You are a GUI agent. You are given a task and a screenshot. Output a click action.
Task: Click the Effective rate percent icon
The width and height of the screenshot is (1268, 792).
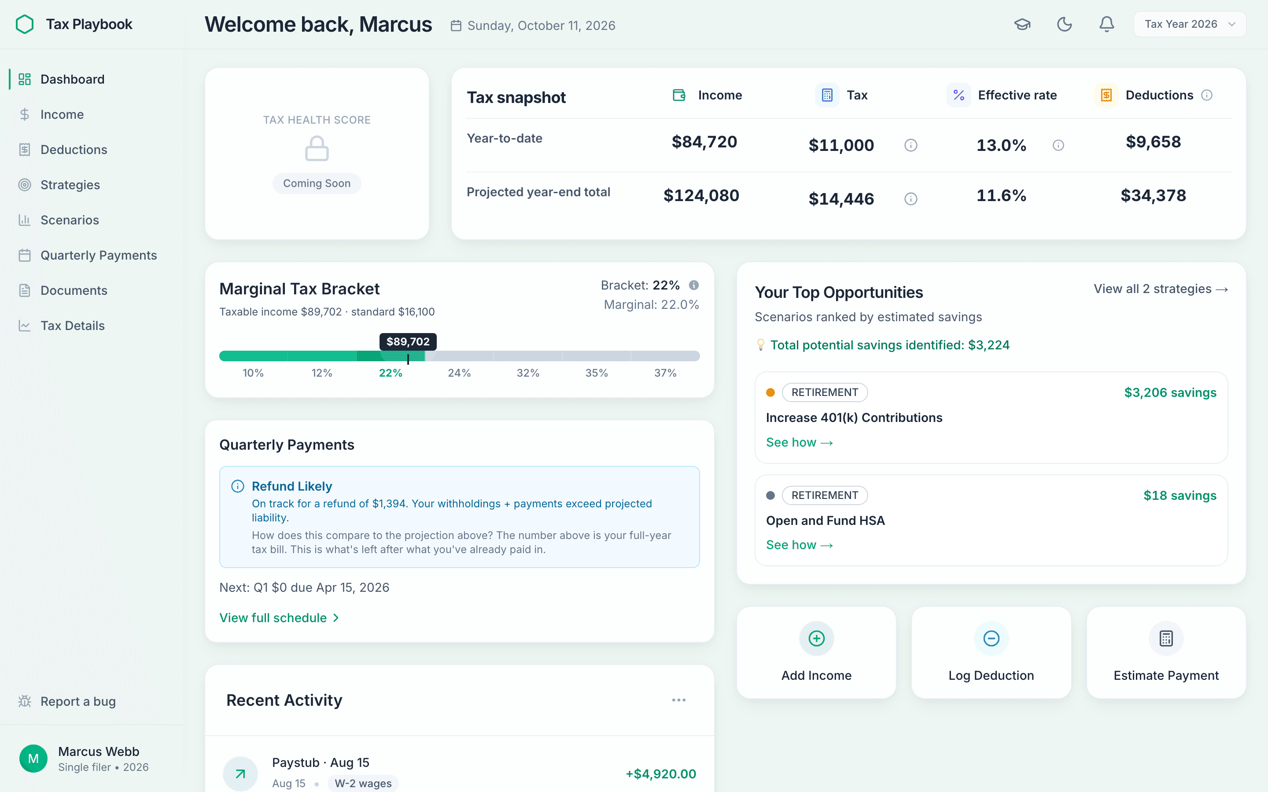coord(958,95)
